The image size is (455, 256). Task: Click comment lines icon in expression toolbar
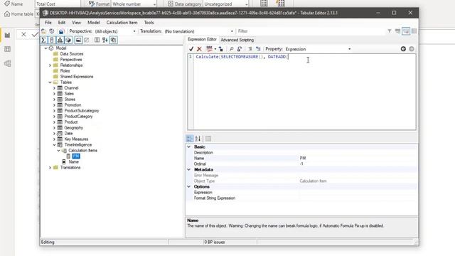(x=250, y=49)
